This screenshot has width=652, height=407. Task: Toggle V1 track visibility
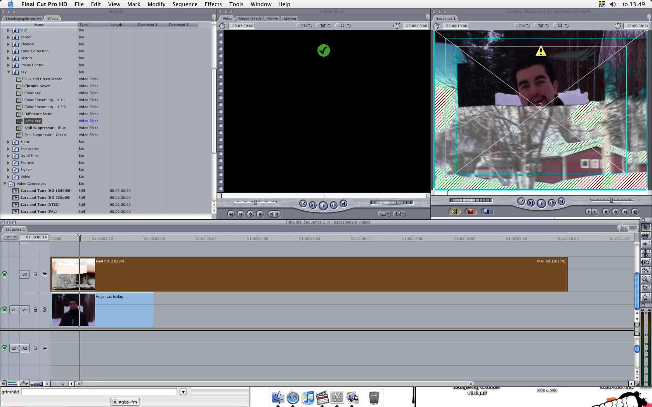[x=4, y=310]
